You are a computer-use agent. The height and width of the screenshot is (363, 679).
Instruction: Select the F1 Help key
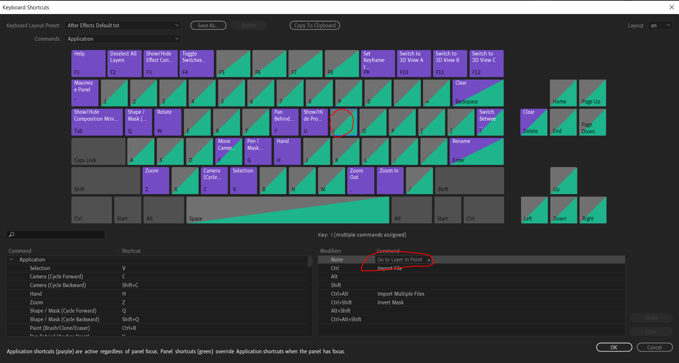pos(88,63)
